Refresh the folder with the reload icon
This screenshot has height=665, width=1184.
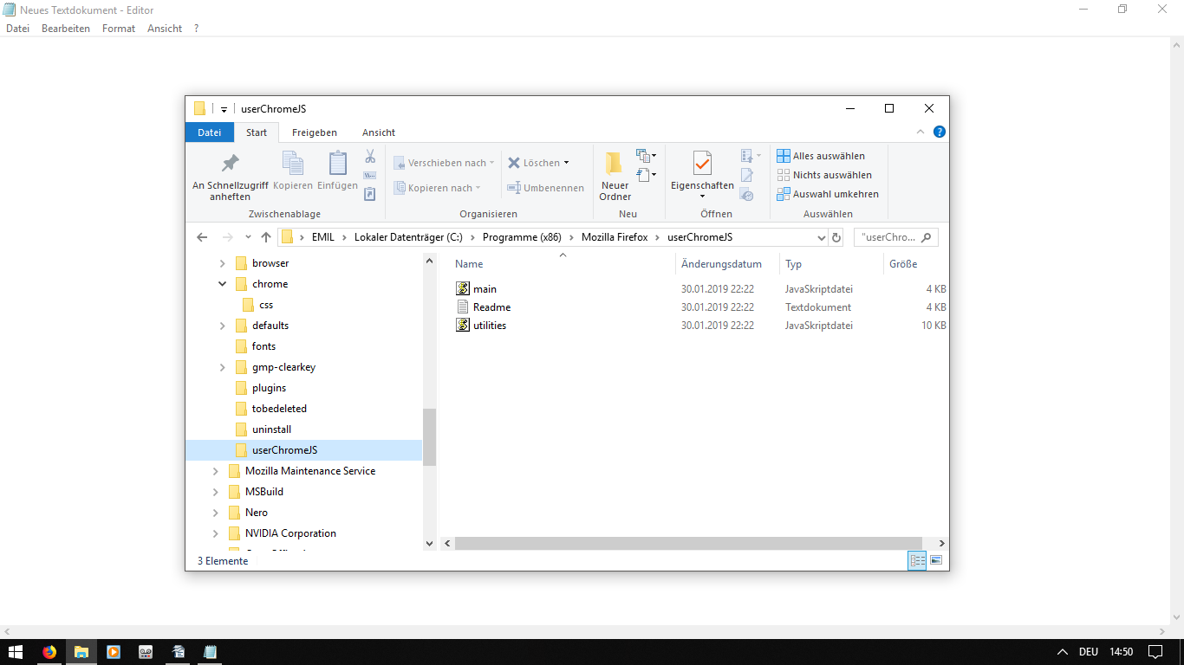(836, 237)
